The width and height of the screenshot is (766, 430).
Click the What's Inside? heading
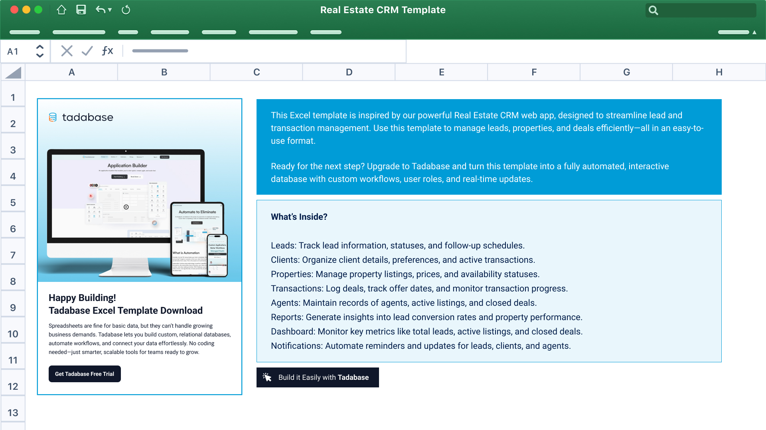pyautogui.click(x=299, y=217)
